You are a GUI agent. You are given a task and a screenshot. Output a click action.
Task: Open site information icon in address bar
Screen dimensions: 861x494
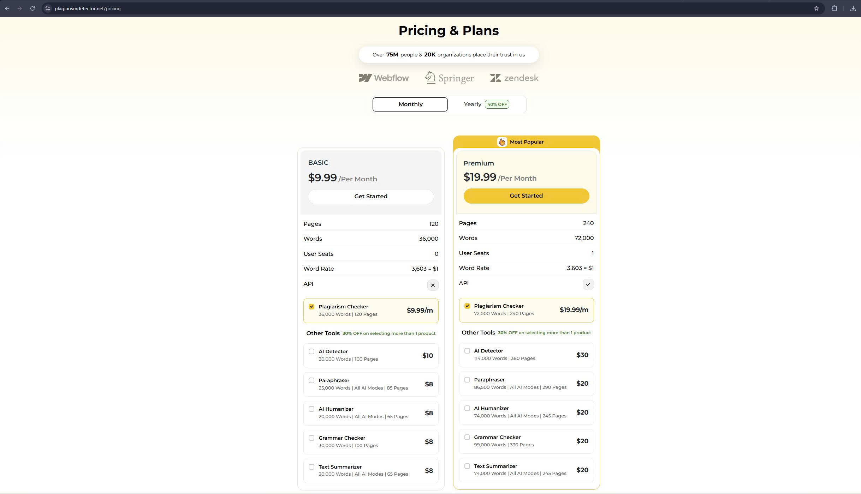pyautogui.click(x=48, y=8)
